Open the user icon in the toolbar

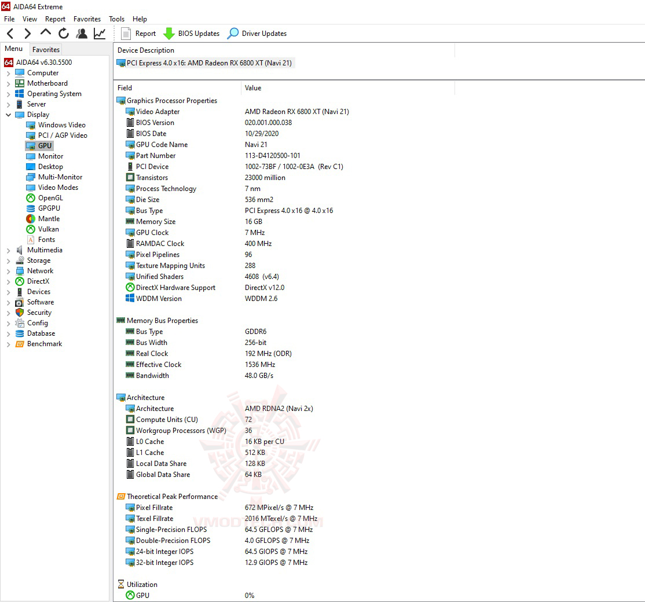coord(82,34)
